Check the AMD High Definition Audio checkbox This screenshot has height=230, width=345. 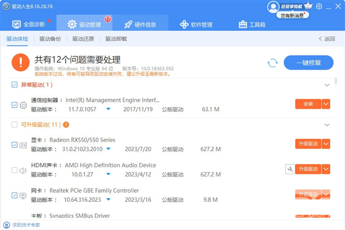point(14,170)
